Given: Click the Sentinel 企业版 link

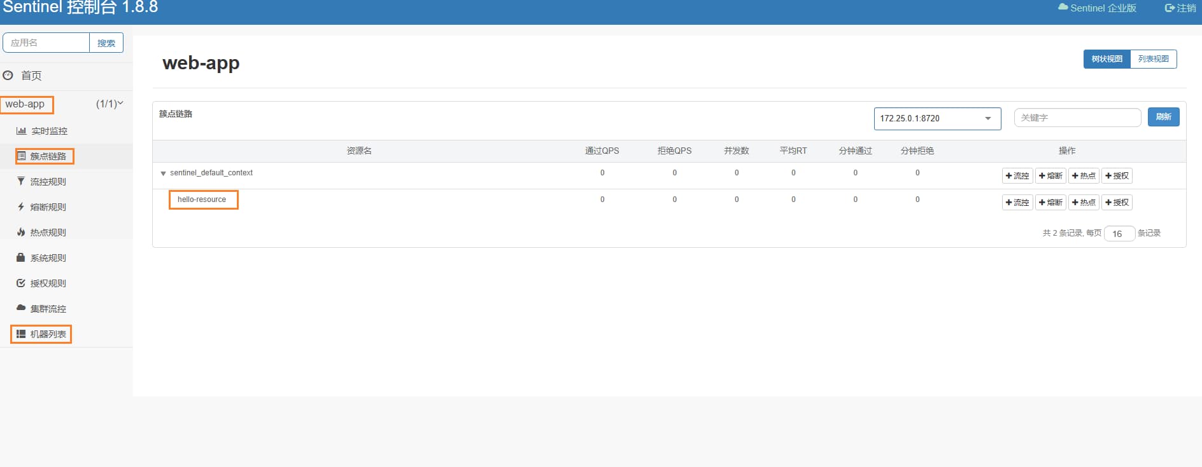Looking at the screenshot, I should click(1103, 8).
